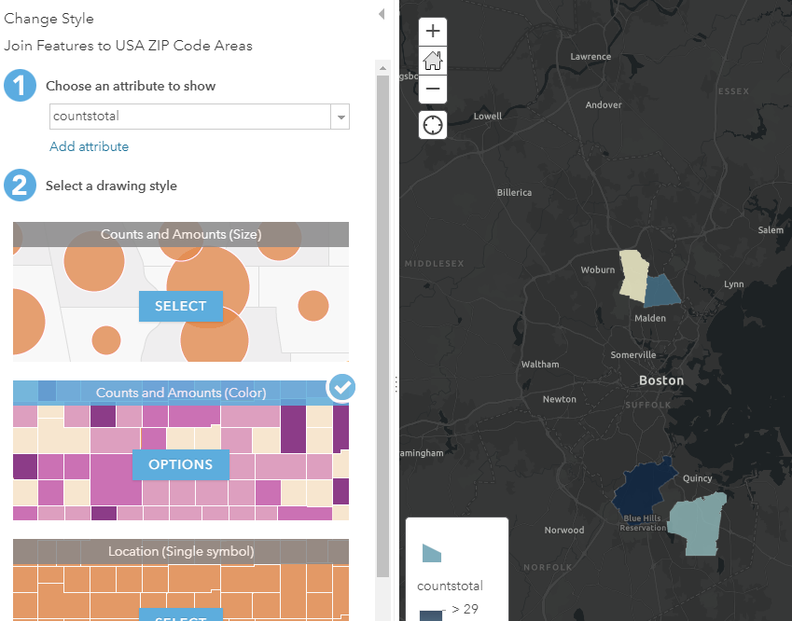Click the legend symbol for countstotal
Screen dimensions: 792x621
coord(430,552)
